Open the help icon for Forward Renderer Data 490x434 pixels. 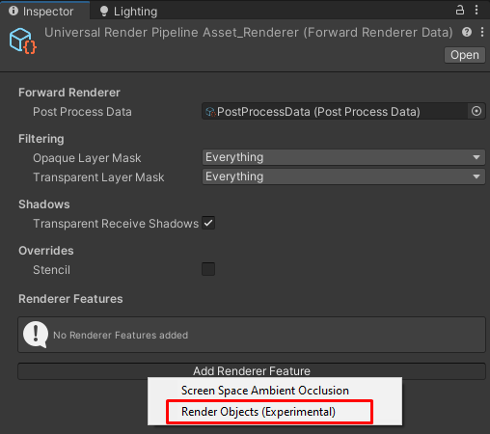point(467,32)
